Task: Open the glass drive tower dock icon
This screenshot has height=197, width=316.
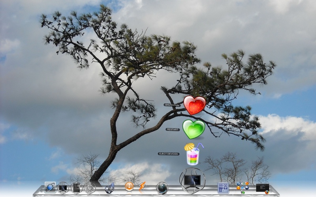Action: 77,188
